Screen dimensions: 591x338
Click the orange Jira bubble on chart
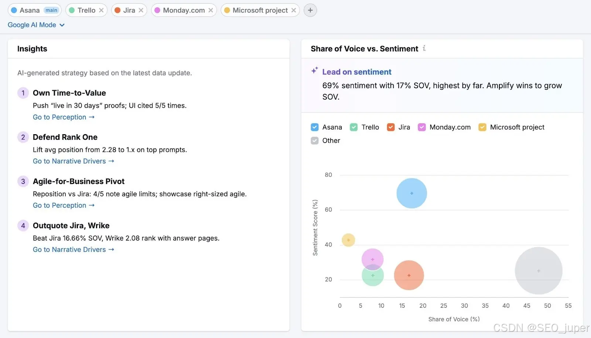tap(409, 275)
